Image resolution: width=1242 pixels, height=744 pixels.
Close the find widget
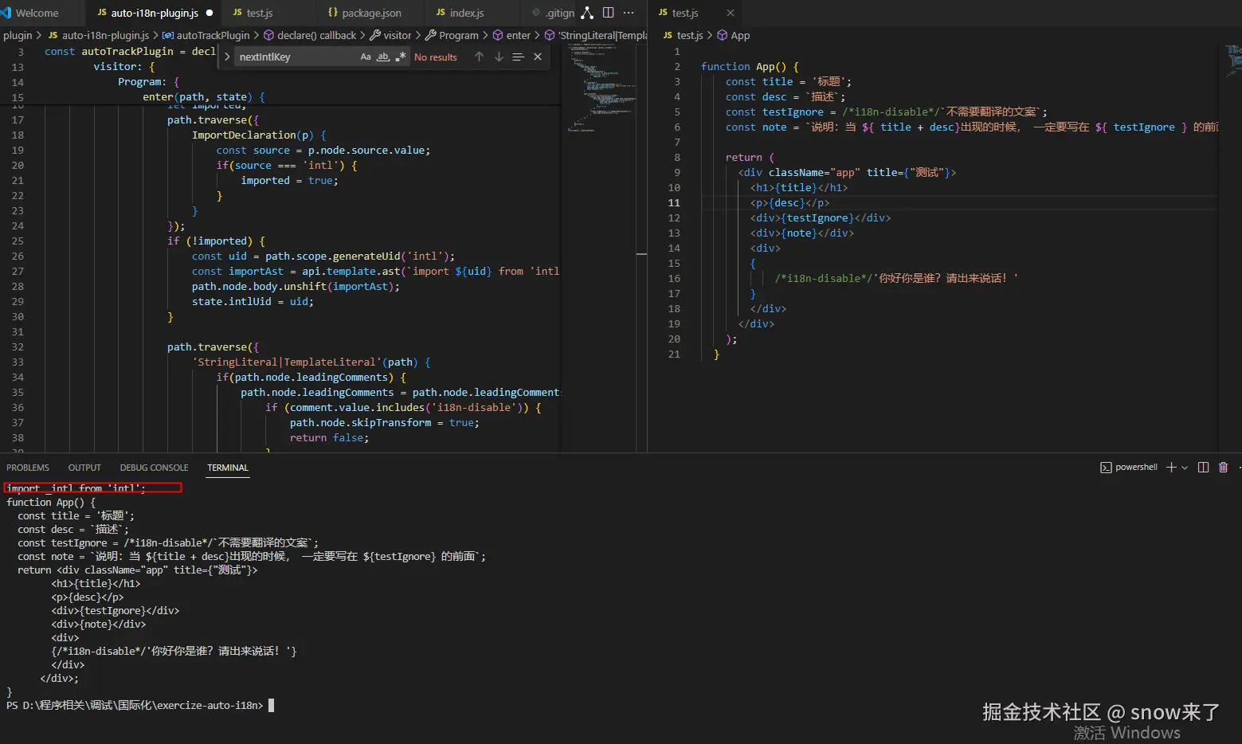click(538, 57)
